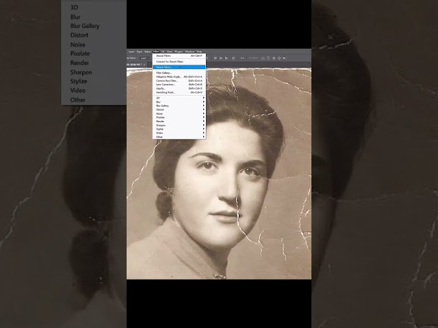Expand Render submenu in white Filter dropdown
This screenshot has height=328, width=438.
point(179,122)
